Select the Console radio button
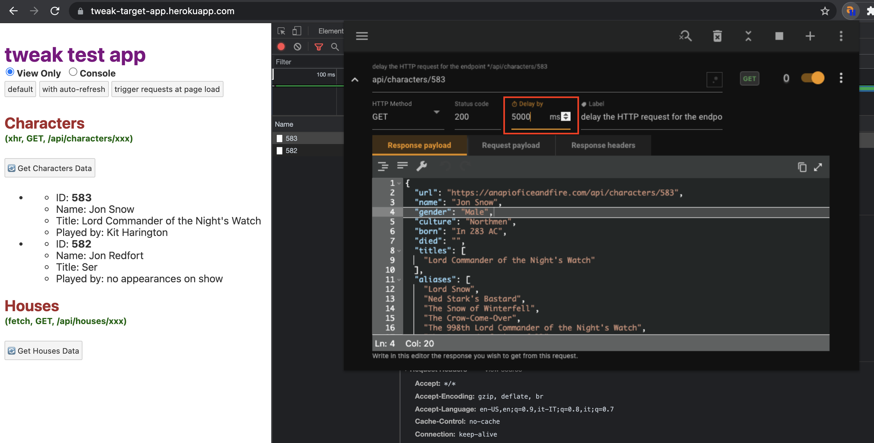 tap(73, 72)
